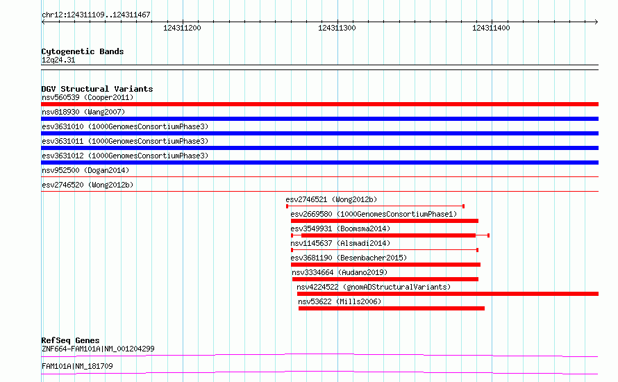Screen dimensions: 618x382
Task: Click the nsv1145637 (Alsmadi2014) variant label
Action: click(x=340, y=243)
